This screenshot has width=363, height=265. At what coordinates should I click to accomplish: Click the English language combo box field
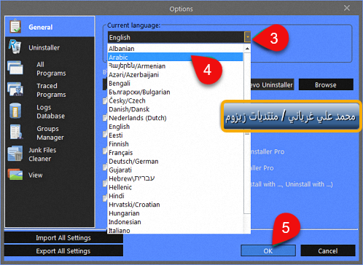(176, 37)
